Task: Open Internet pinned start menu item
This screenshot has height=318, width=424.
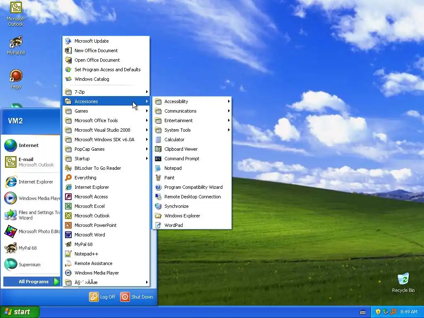Action: pos(31,145)
